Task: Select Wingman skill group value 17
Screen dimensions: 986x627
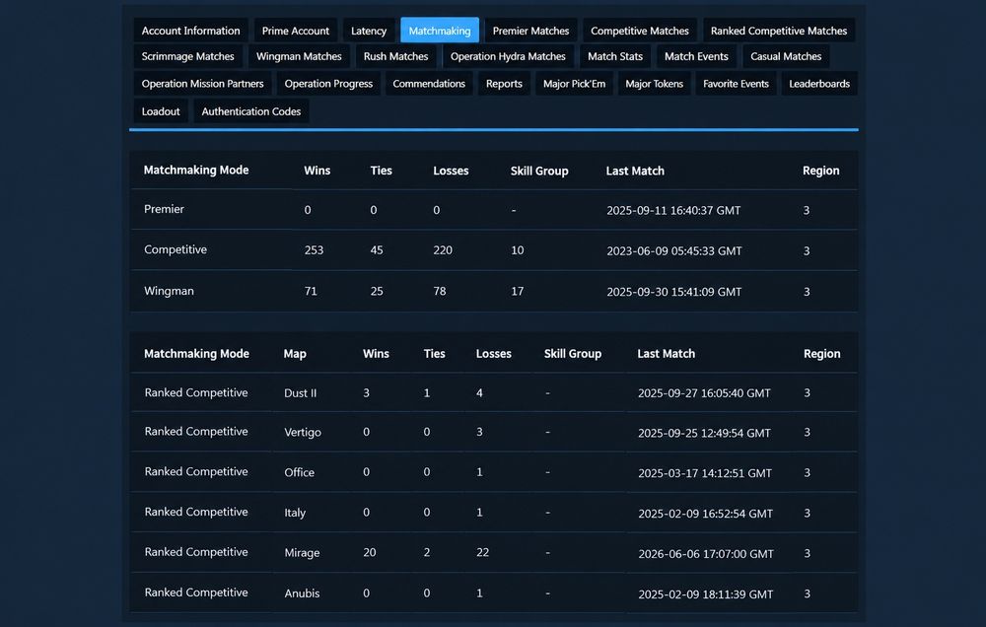Action: click(x=517, y=291)
